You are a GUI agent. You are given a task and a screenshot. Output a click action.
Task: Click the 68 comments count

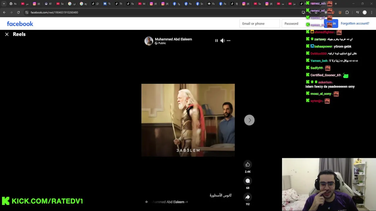click(x=248, y=188)
